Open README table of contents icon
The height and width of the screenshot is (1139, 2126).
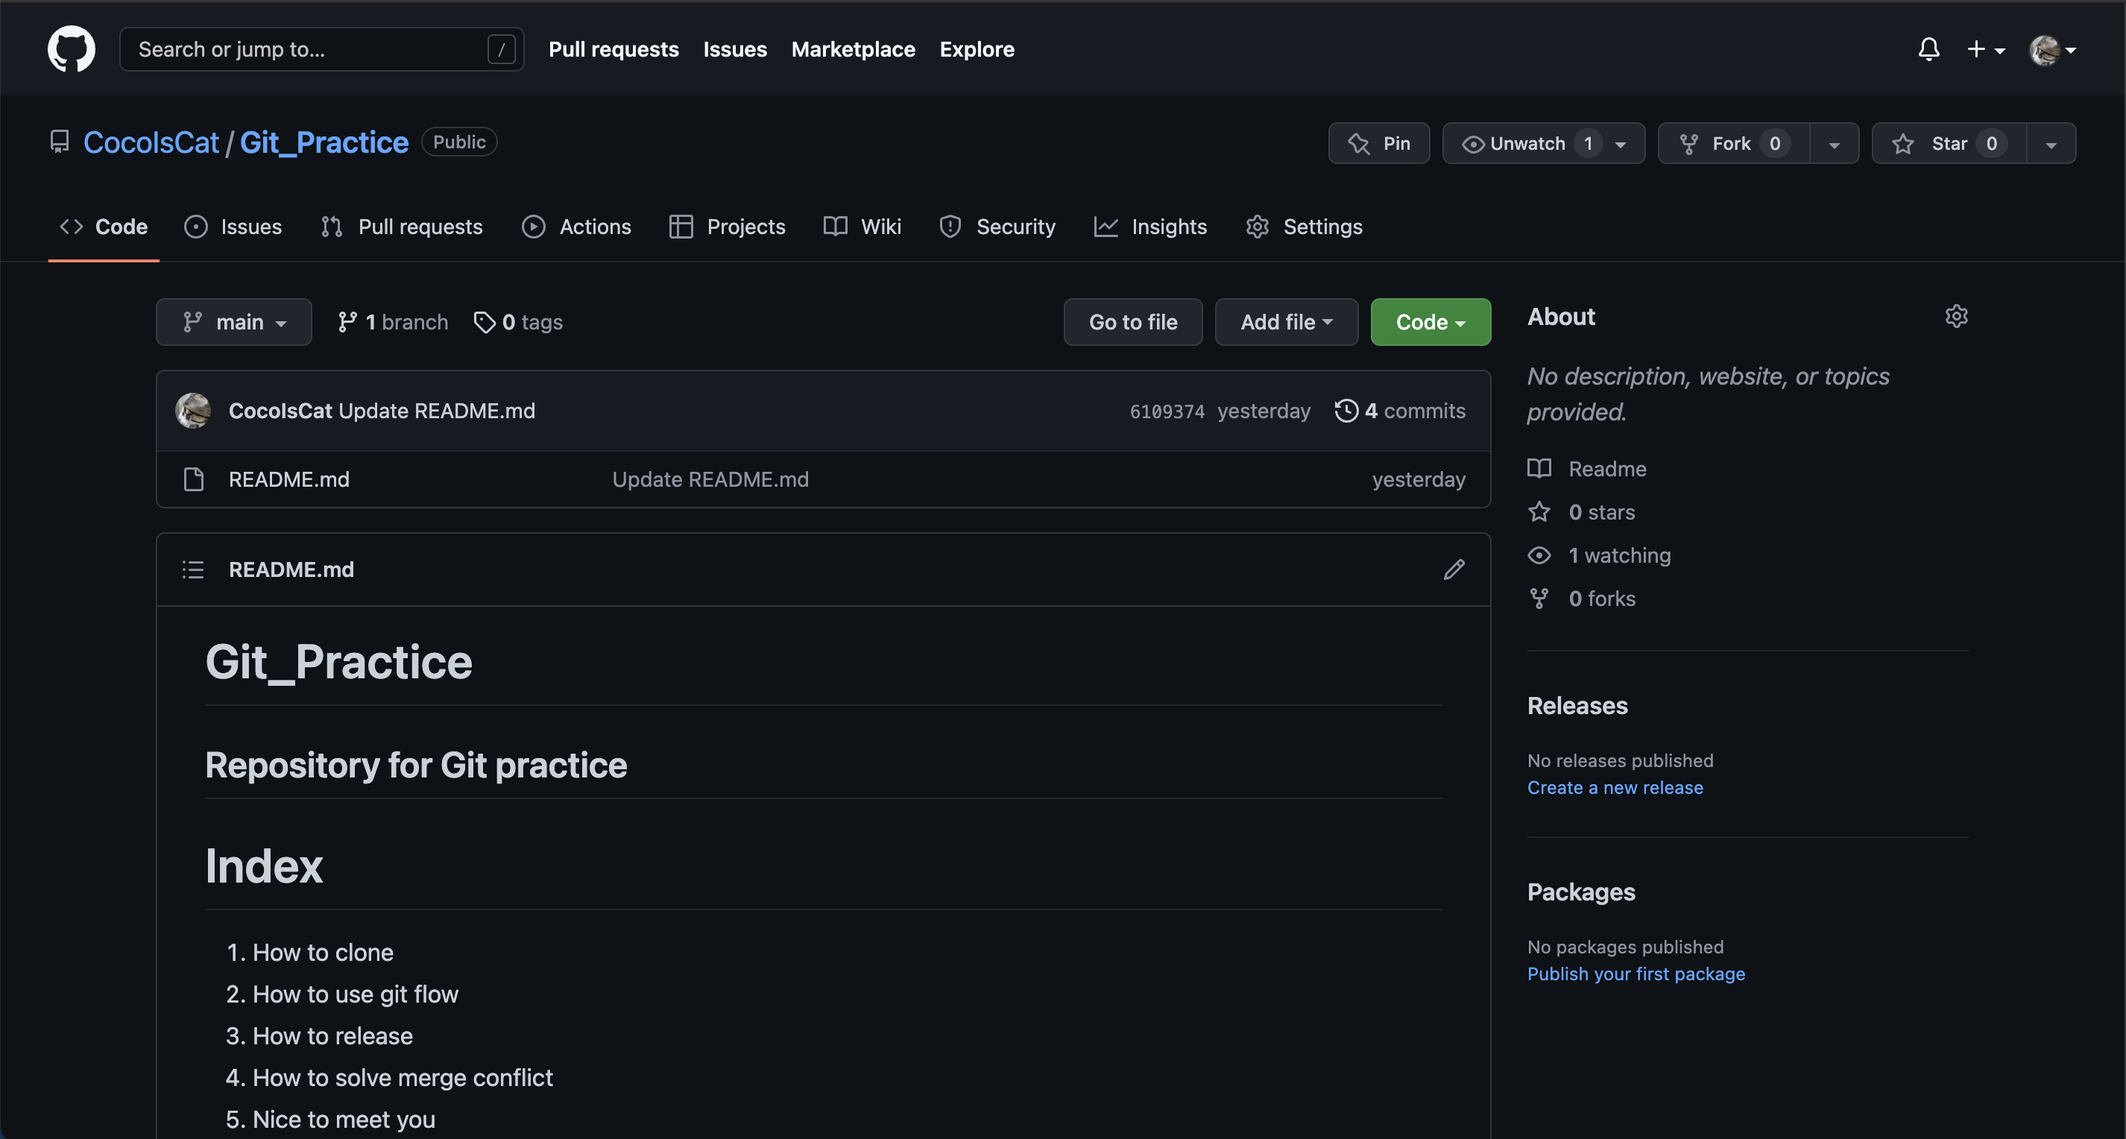point(193,569)
